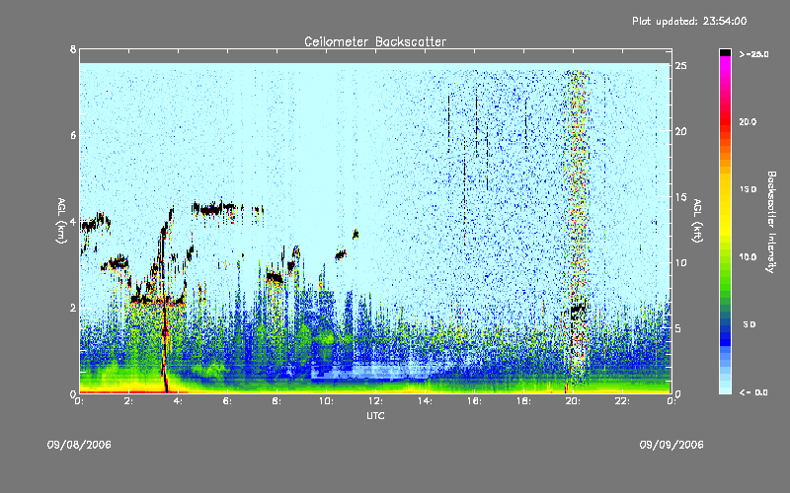Click the '2:' hour label on time axis

tap(128, 401)
